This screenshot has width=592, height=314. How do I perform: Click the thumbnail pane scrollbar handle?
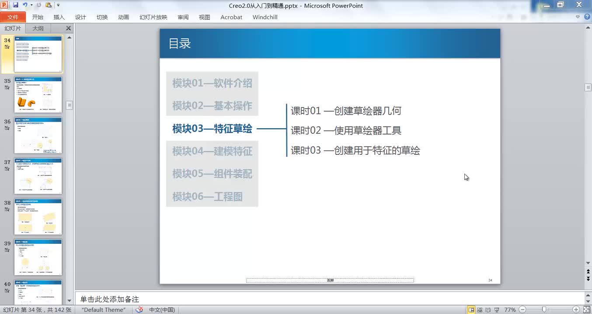click(69, 105)
